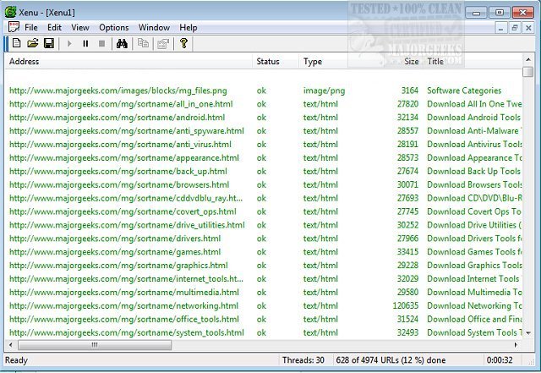Click the image/png type cell
The height and width of the screenshot is (373, 541).
pos(324,91)
